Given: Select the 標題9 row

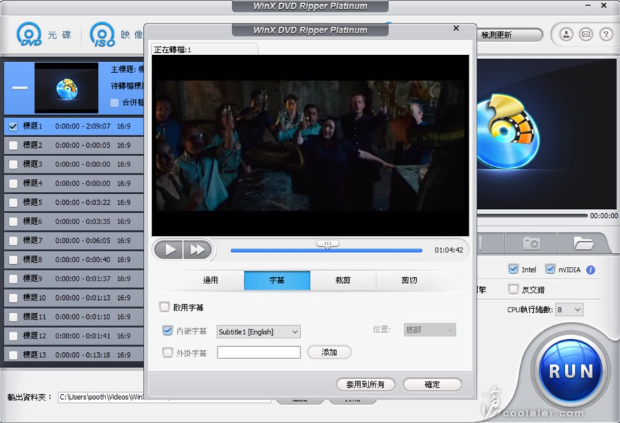Looking at the screenshot, I should pyautogui.click(x=74, y=279).
